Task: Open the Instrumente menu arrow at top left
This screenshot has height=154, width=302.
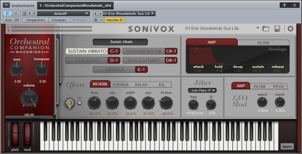Action: 6,5
